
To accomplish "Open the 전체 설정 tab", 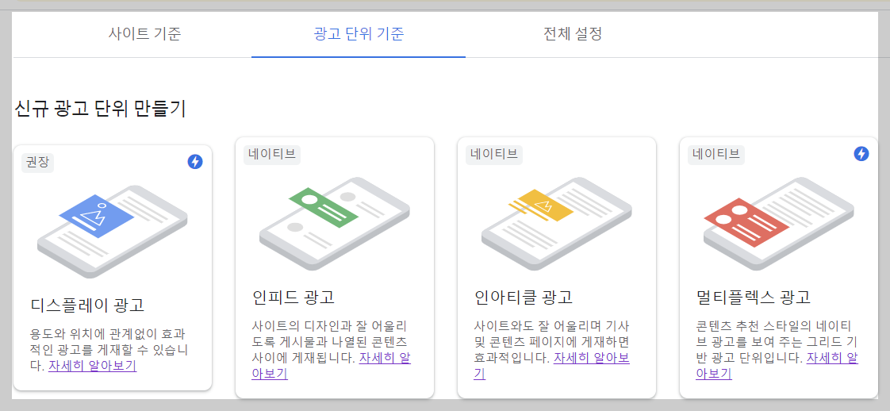I will [x=572, y=34].
